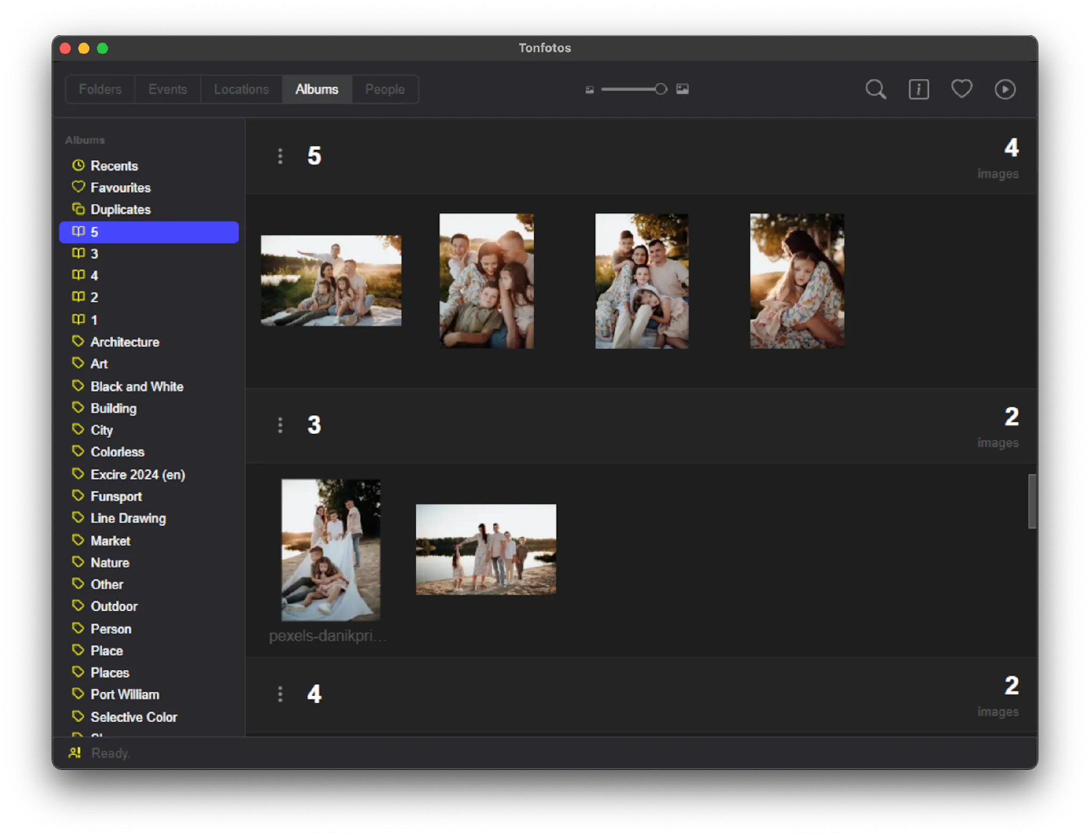This screenshot has width=1090, height=838.
Task: Open the Black and White tag
Action: 149,386
